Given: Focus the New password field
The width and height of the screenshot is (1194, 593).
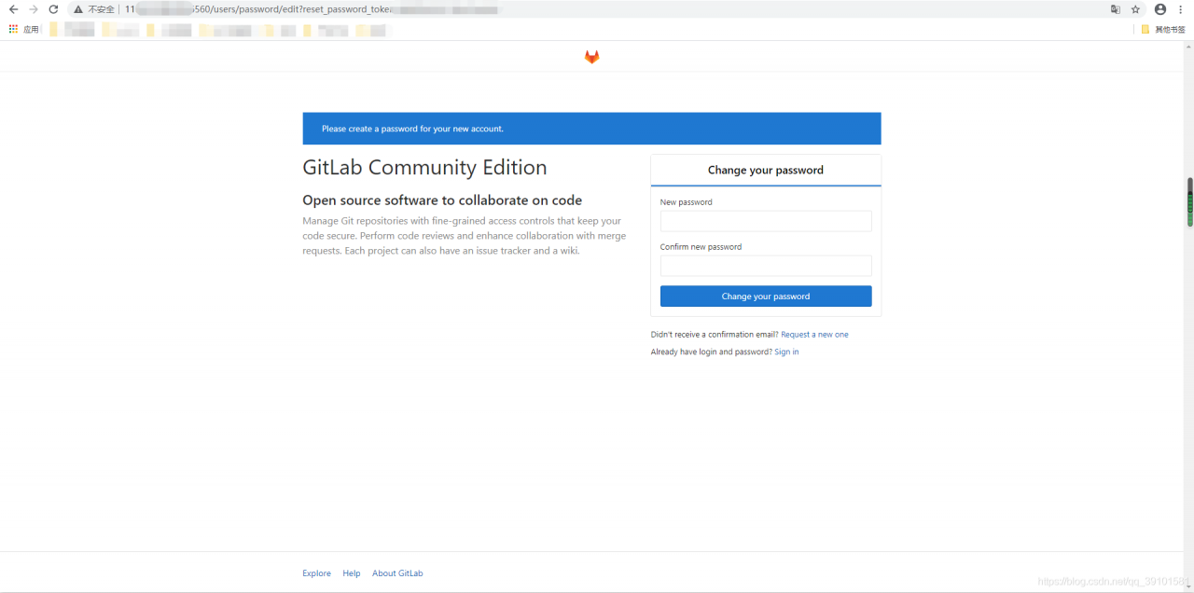Looking at the screenshot, I should pos(766,221).
